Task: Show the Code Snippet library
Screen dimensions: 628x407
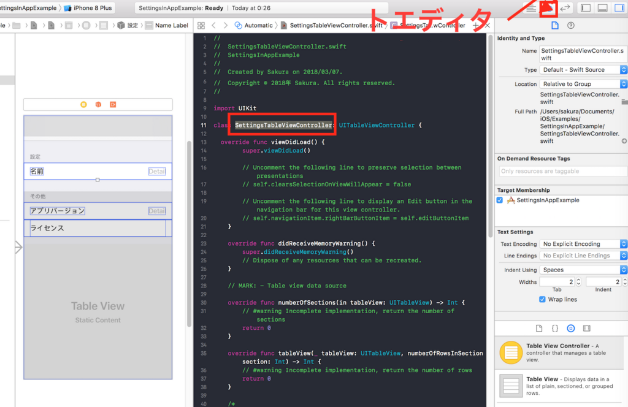Action: (x=554, y=329)
